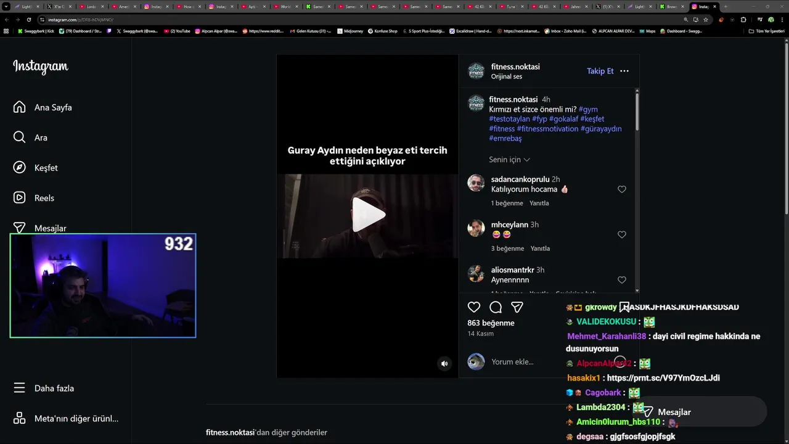Play the video in the post

coord(368,215)
